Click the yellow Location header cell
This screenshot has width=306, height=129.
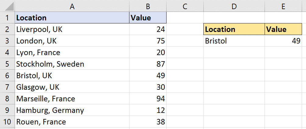point(234,30)
